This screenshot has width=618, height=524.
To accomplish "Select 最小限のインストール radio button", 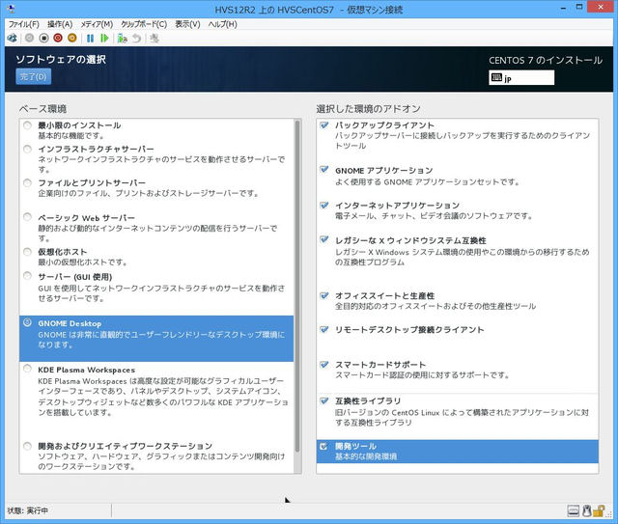I will pos(27,125).
